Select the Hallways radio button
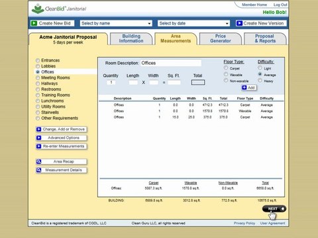This screenshot has height=238, width=318. [x=38, y=83]
